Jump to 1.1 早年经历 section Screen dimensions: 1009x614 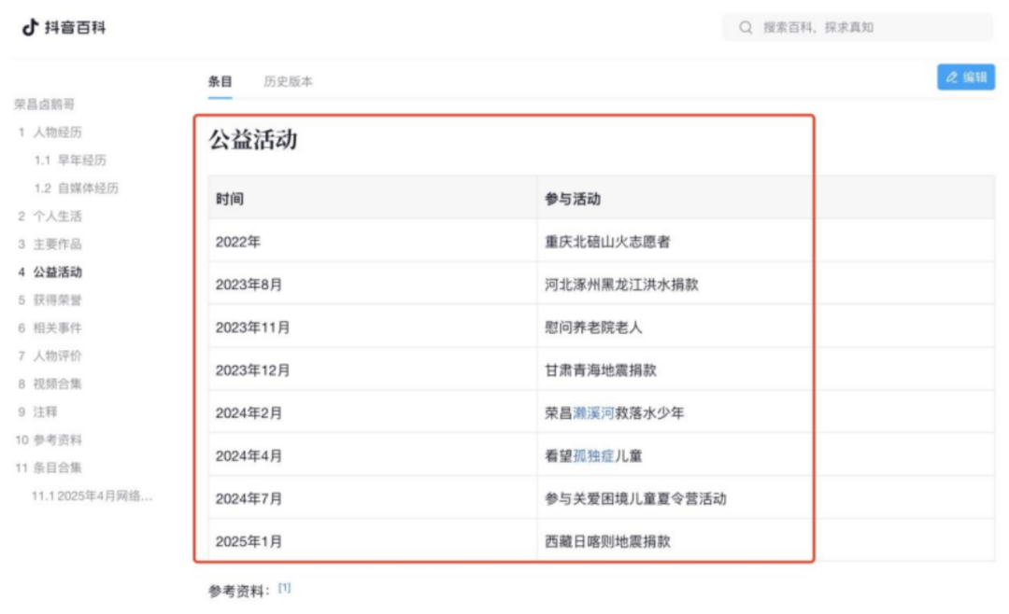(x=70, y=160)
